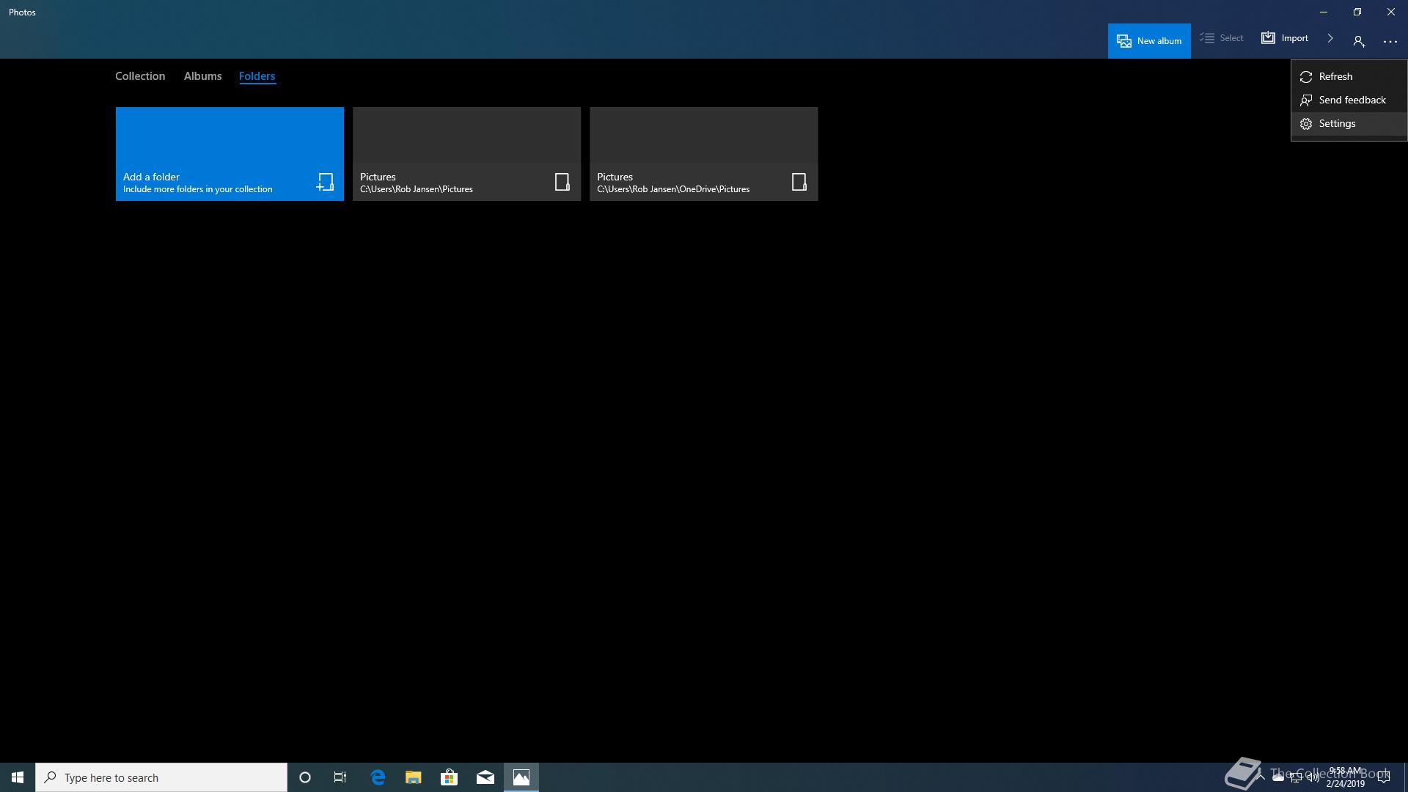Click the Select toolbar button
The image size is (1408, 792).
(x=1222, y=38)
